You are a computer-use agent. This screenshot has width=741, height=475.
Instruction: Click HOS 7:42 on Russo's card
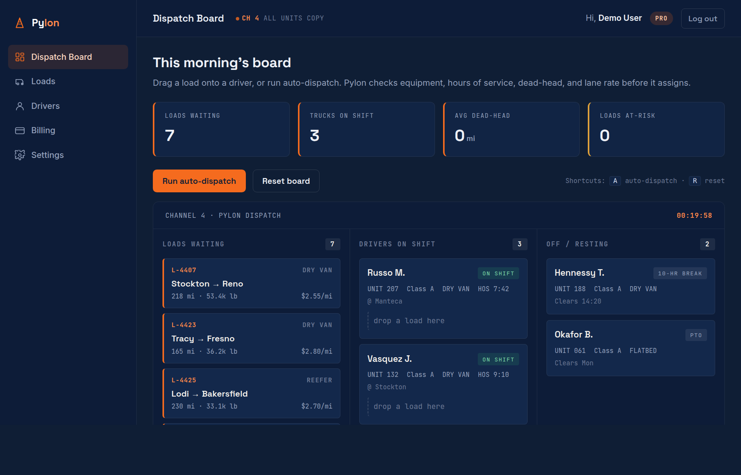point(494,289)
